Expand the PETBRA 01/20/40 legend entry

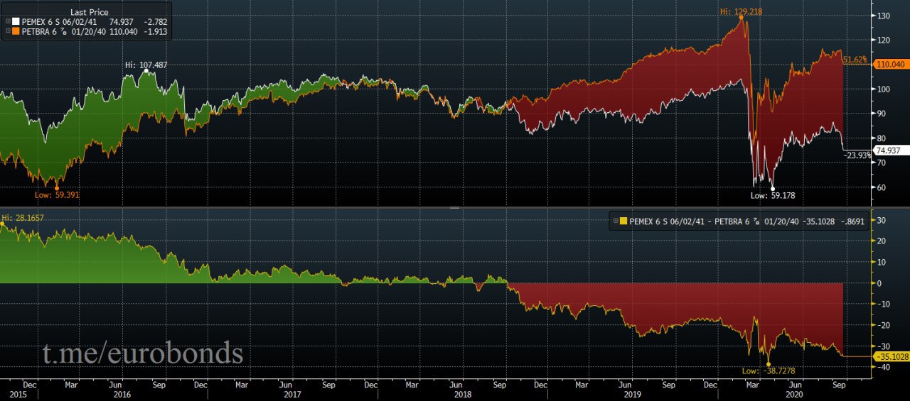click(7, 32)
